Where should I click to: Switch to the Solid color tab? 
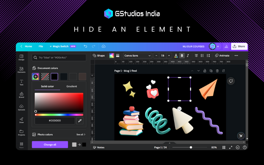pyautogui.click(x=47, y=86)
